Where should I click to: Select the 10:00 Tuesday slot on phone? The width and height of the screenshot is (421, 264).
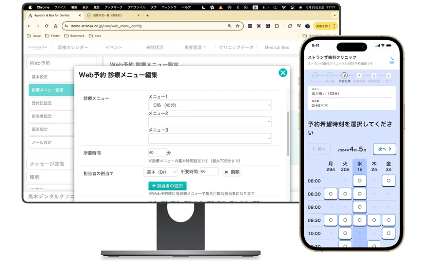[345, 233]
